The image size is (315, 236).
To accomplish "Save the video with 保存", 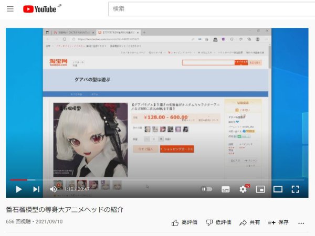I will point(278,222).
